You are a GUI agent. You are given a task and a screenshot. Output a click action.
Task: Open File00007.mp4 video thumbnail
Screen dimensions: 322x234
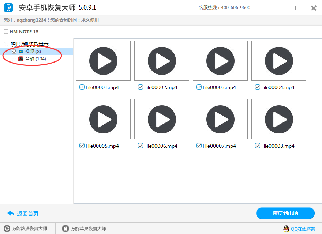[x=220, y=119]
